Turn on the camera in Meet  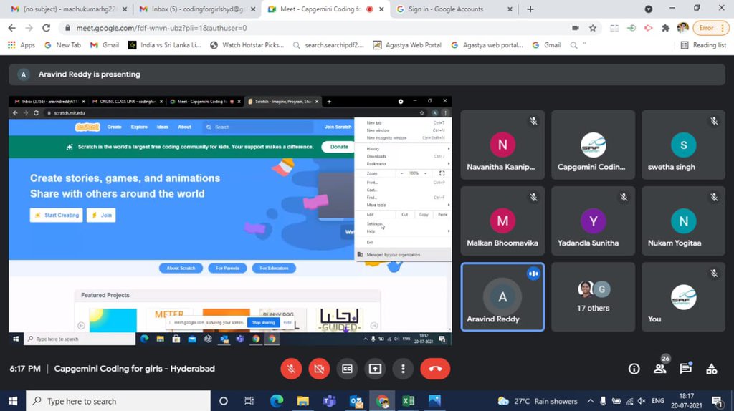pyautogui.click(x=319, y=369)
